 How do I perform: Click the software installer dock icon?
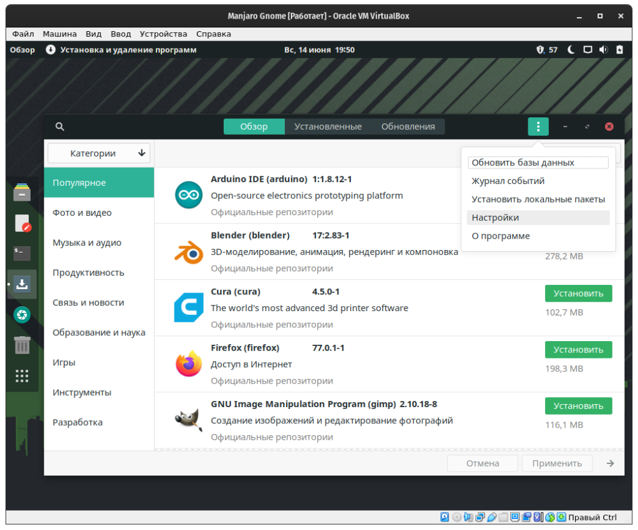click(x=22, y=284)
